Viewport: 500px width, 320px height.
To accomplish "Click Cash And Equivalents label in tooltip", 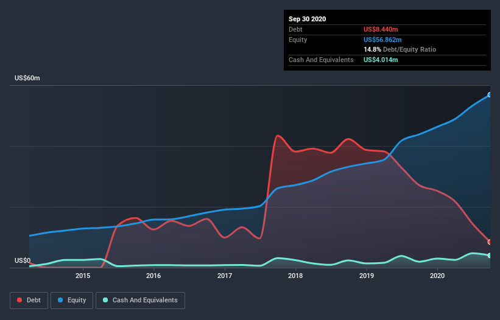I will [321, 60].
